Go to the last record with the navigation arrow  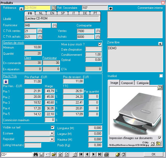tap(100, 154)
